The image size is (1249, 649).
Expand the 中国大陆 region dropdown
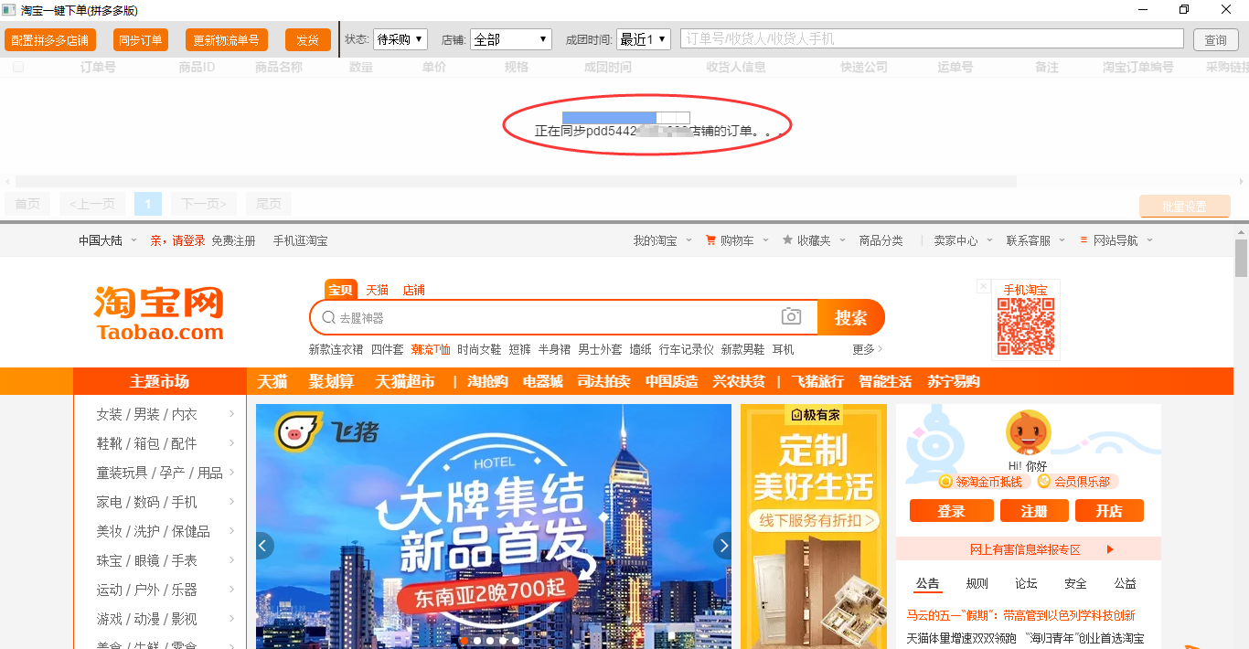click(133, 240)
